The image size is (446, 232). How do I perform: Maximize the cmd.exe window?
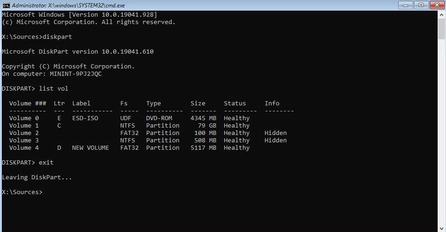[x=421, y=5]
